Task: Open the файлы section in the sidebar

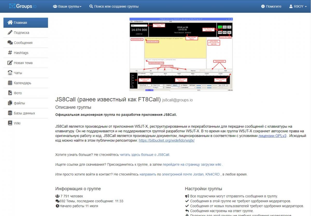Action: click(19, 103)
